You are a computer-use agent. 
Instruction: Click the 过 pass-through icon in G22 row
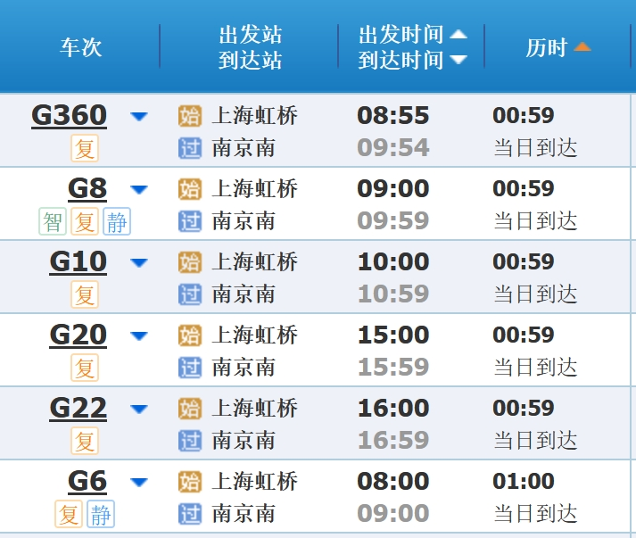190,441
